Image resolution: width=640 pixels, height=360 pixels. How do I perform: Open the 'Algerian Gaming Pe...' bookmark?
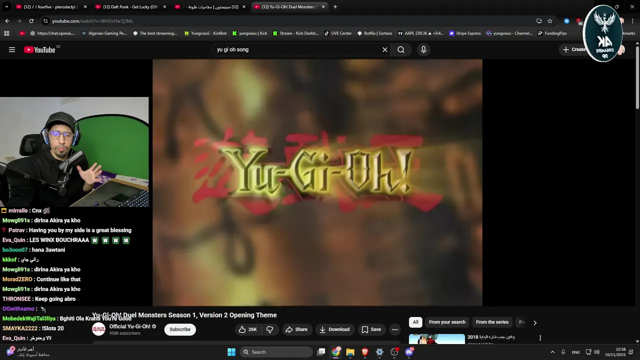coord(103,33)
